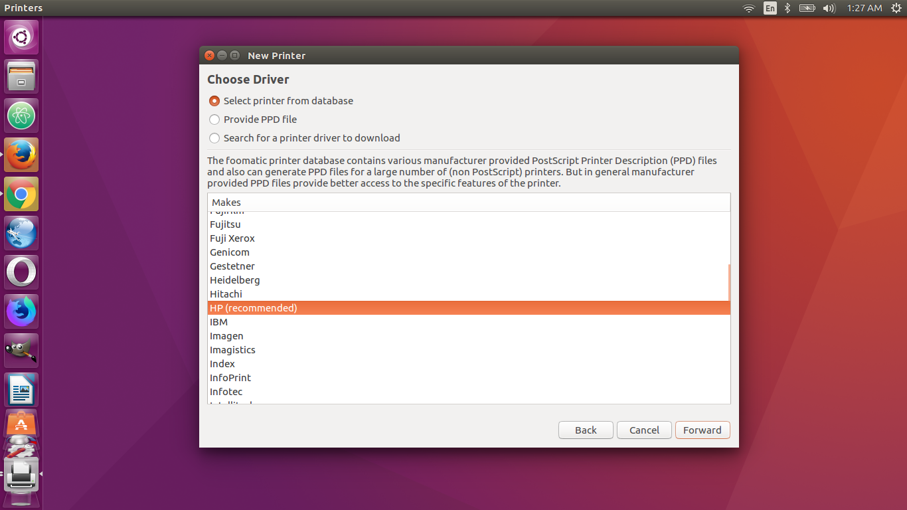Launch the Atom editor from the dock
The height and width of the screenshot is (510, 907).
click(21, 116)
